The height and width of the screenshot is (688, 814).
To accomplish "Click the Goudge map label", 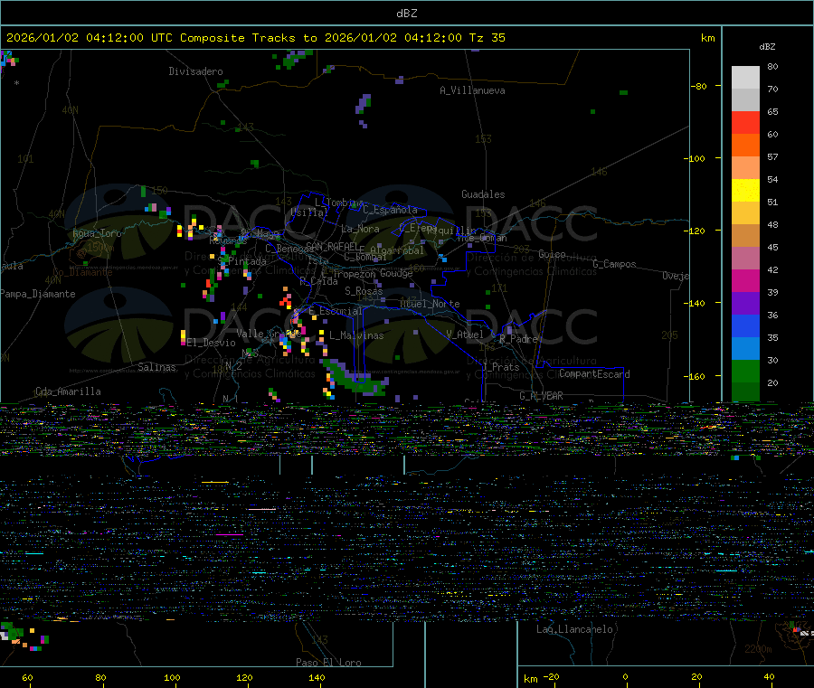I will (x=396, y=273).
